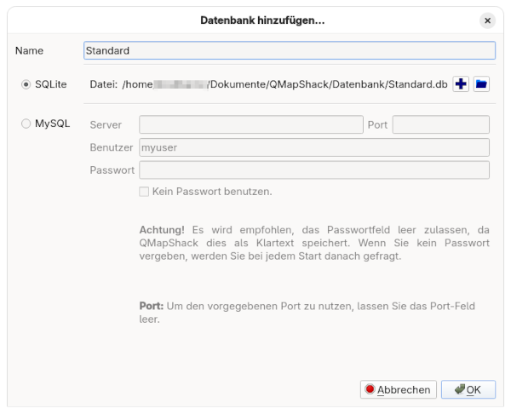511x414 pixels.
Task: Click the Standard.db file path text
Action: (x=285, y=84)
